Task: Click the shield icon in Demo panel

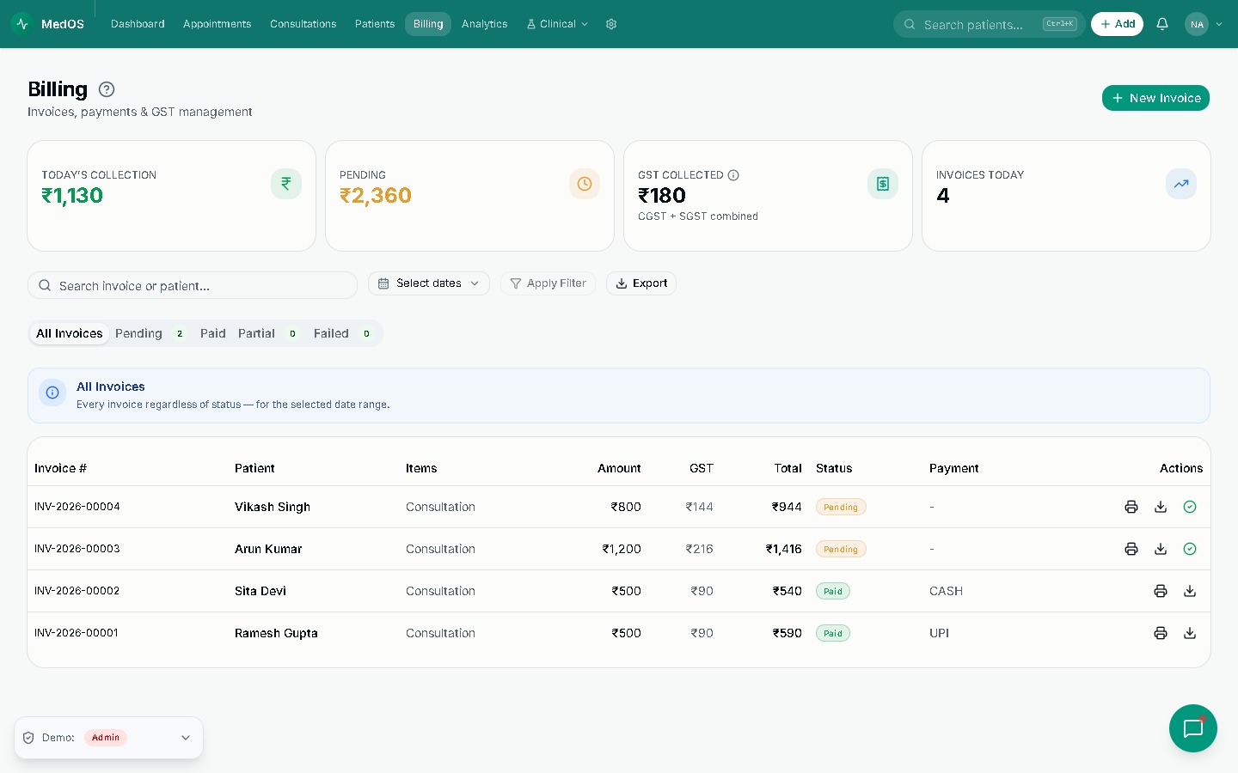Action: [28, 738]
